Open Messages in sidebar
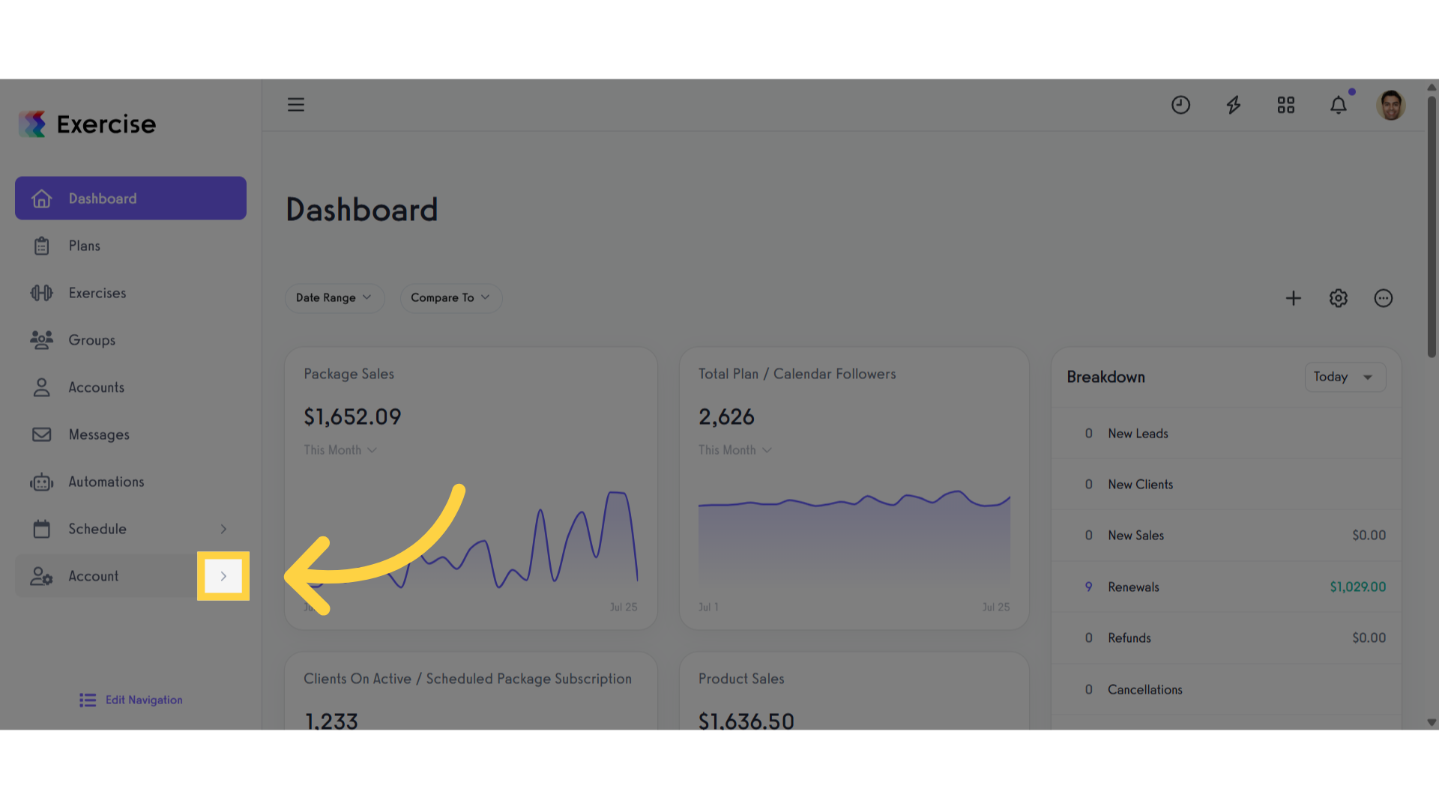The height and width of the screenshot is (809, 1439). tap(130, 434)
